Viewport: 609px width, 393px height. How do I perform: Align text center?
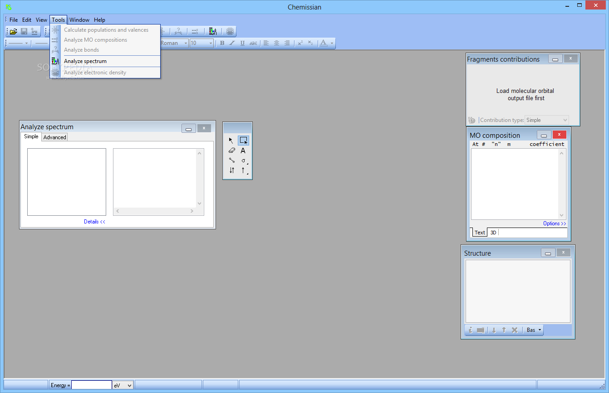point(276,43)
